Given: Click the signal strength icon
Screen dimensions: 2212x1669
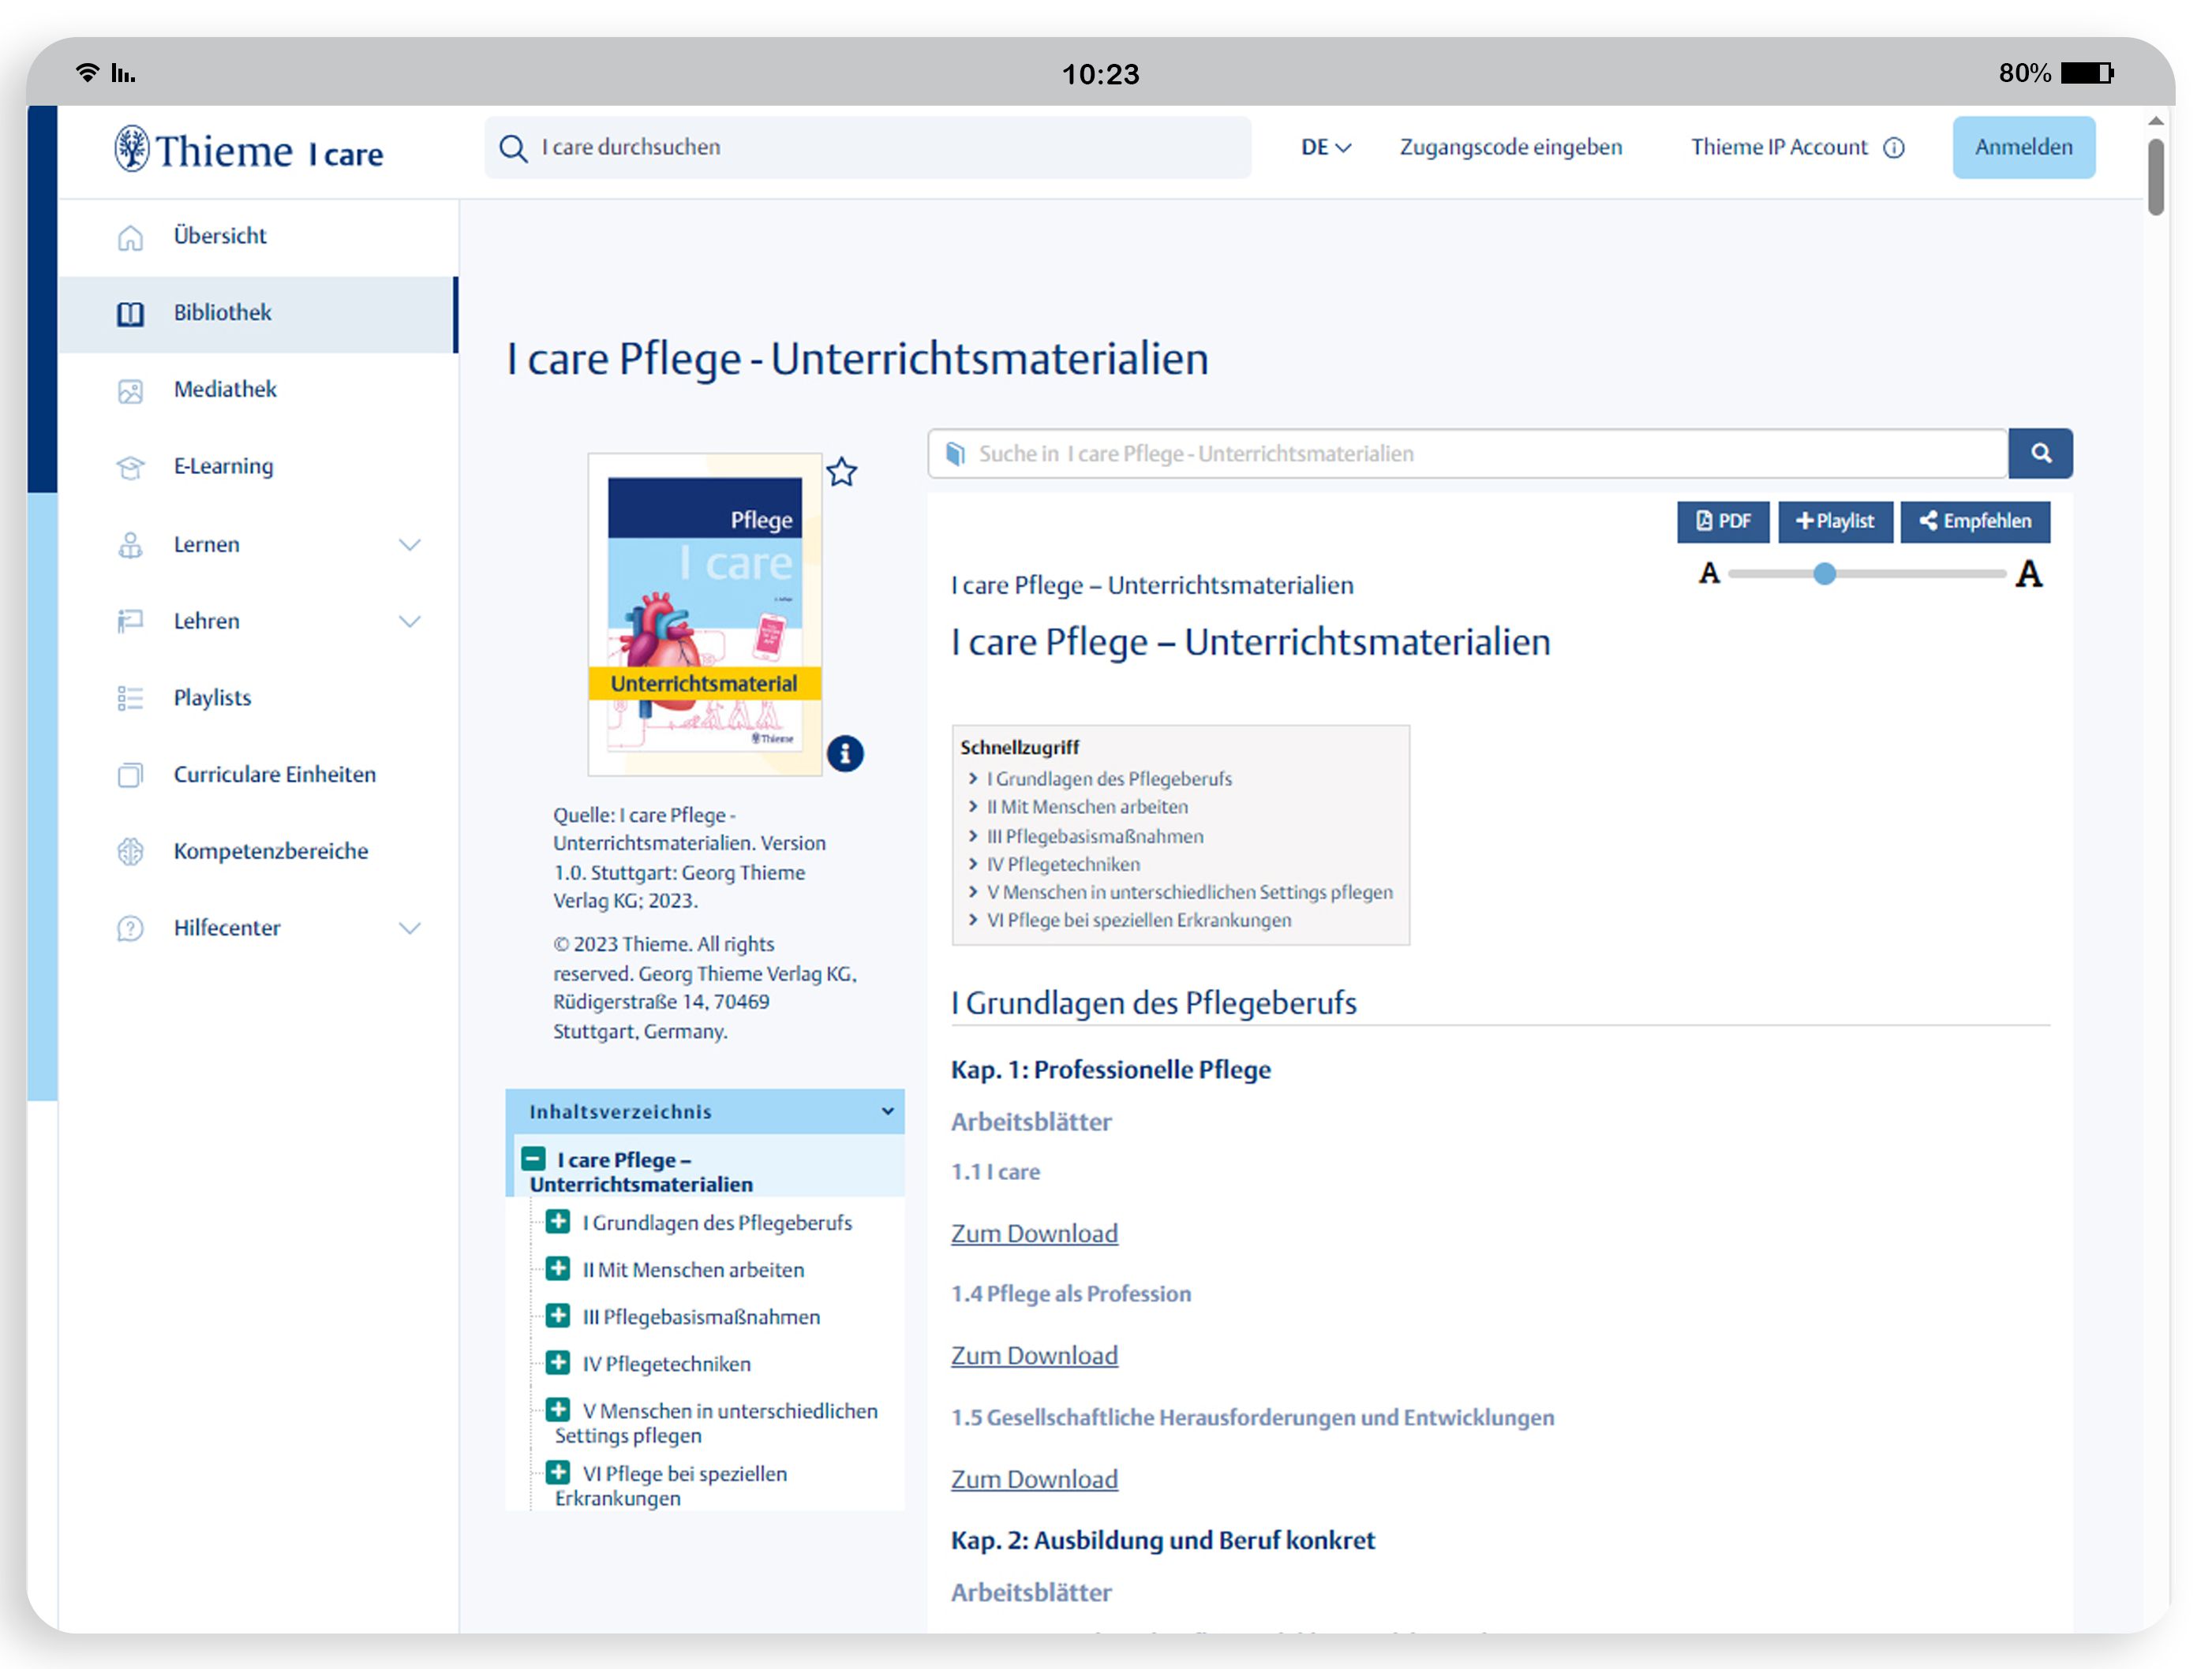Looking at the screenshot, I should click(123, 73).
